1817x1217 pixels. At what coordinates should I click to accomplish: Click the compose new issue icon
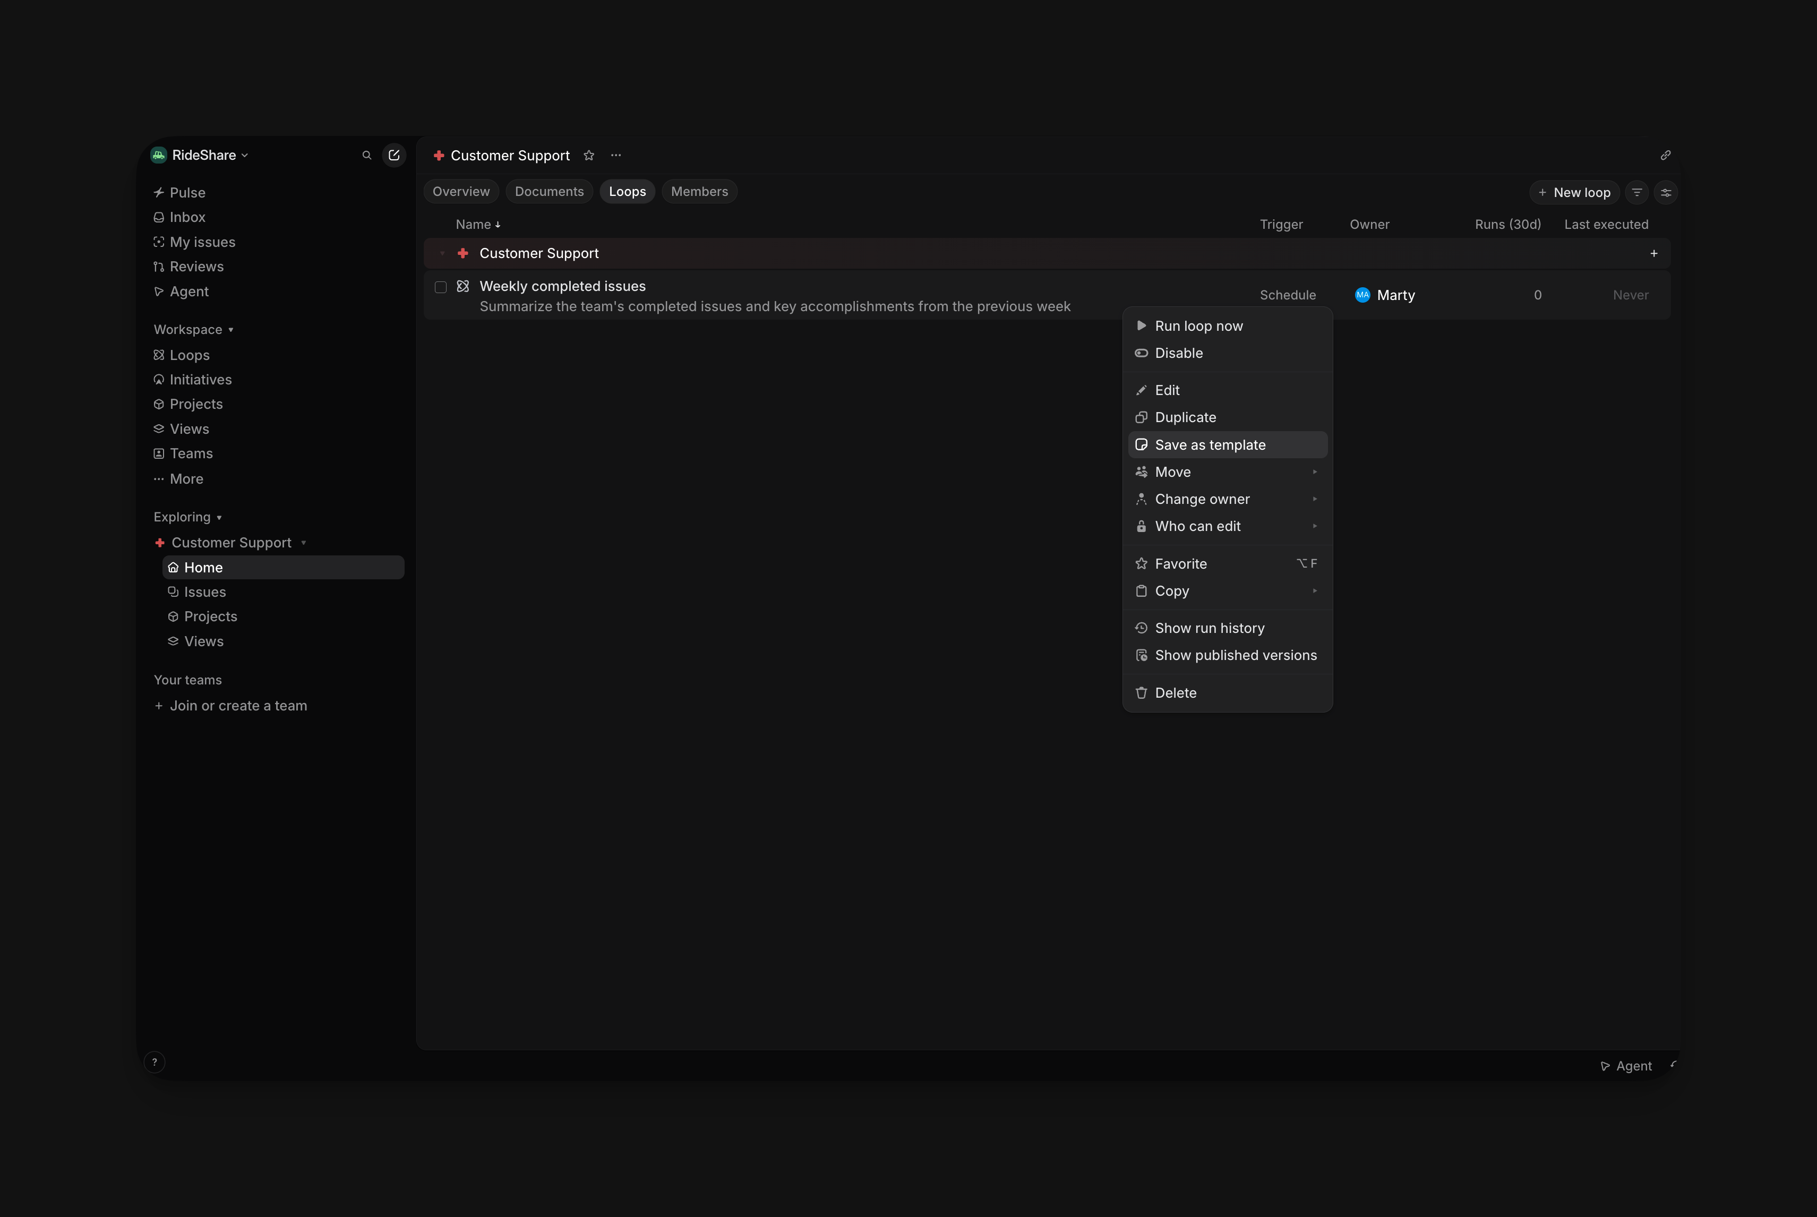point(395,155)
